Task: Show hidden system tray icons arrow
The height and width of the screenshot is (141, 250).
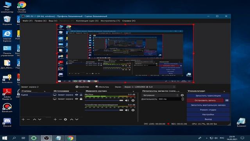Action: [207, 138]
